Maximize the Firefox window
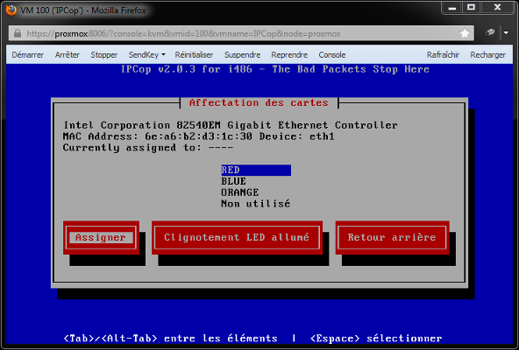 (x=472, y=8)
